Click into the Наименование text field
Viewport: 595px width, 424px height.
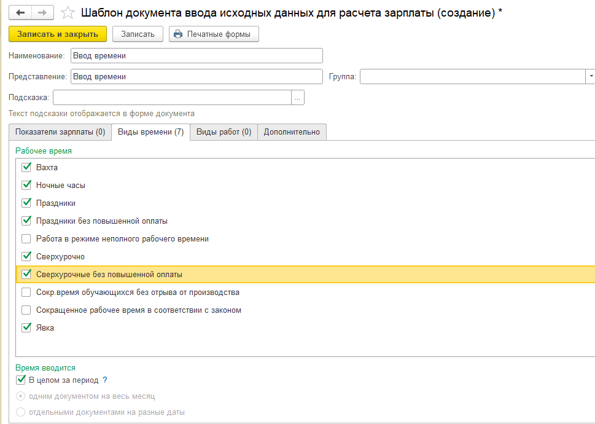tap(196, 56)
